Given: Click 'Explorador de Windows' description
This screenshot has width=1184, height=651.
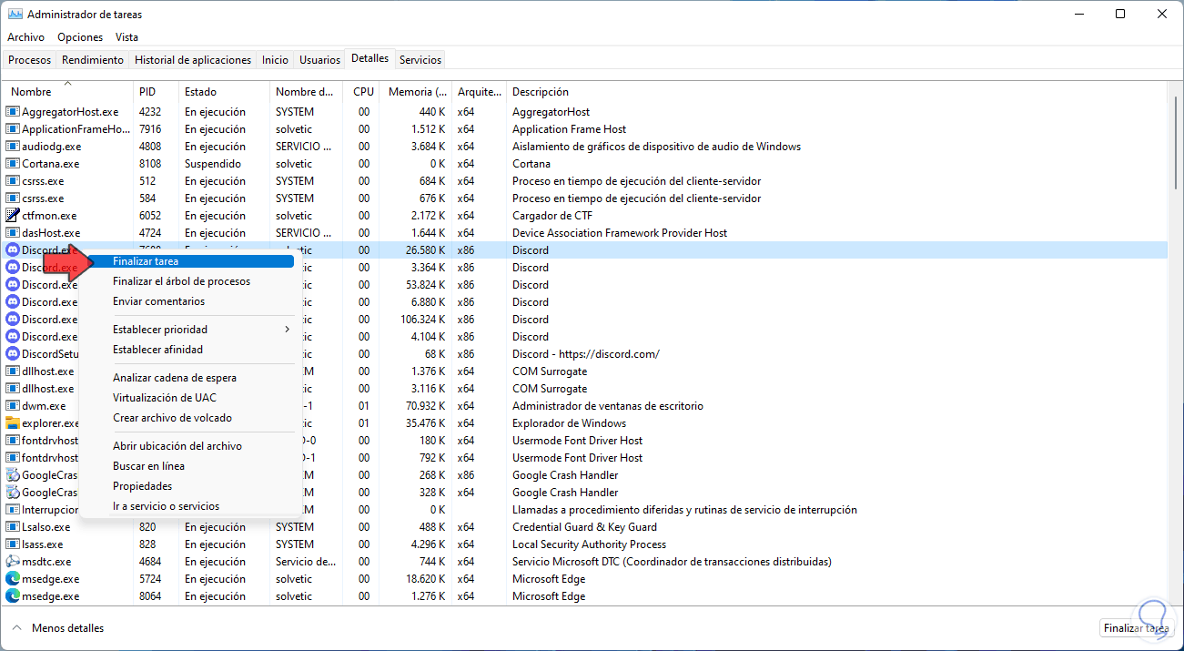Looking at the screenshot, I should pyautogui.click(x=570, y=423).
